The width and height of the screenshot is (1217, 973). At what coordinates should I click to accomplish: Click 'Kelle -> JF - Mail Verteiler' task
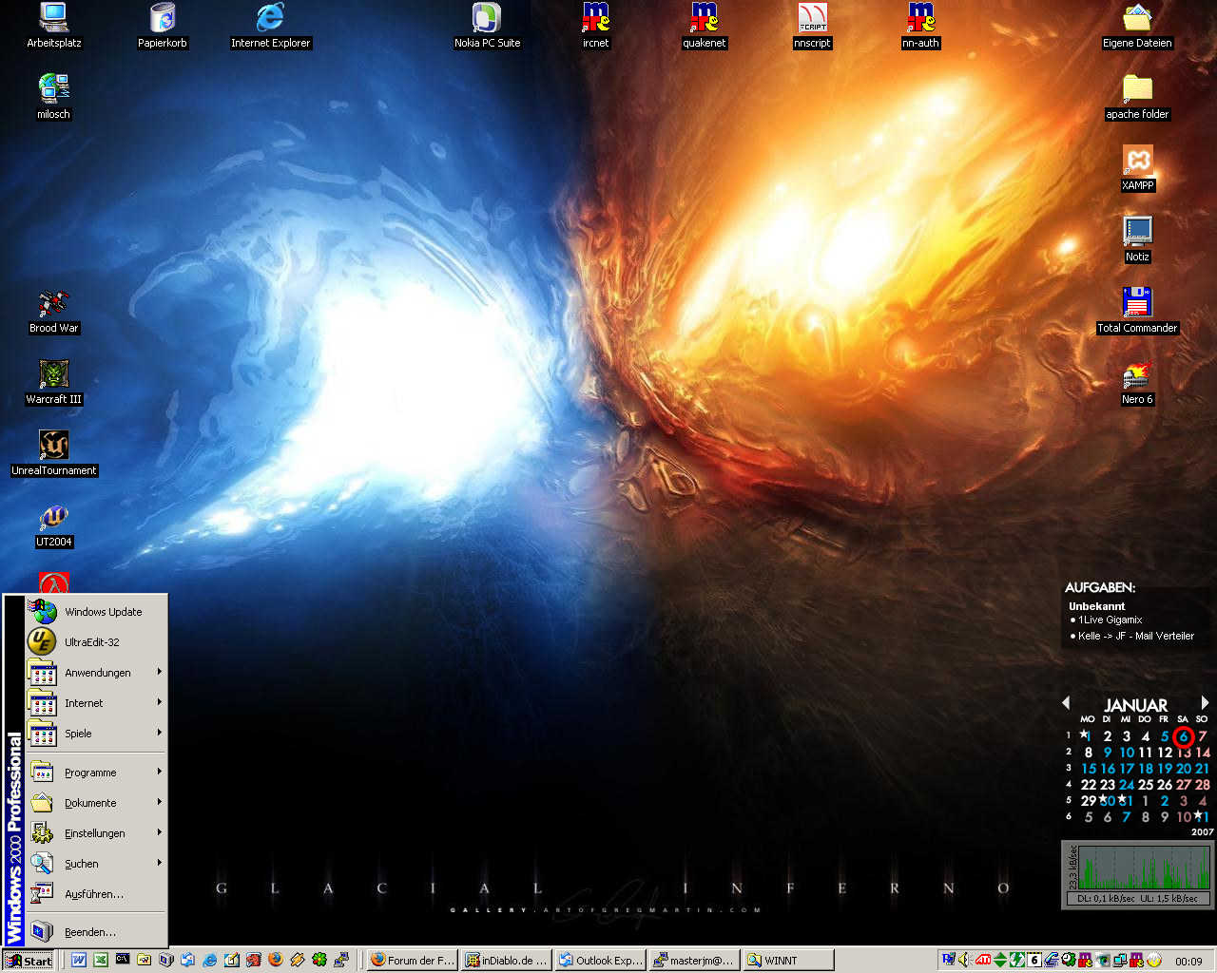(x=1136, y=636)
